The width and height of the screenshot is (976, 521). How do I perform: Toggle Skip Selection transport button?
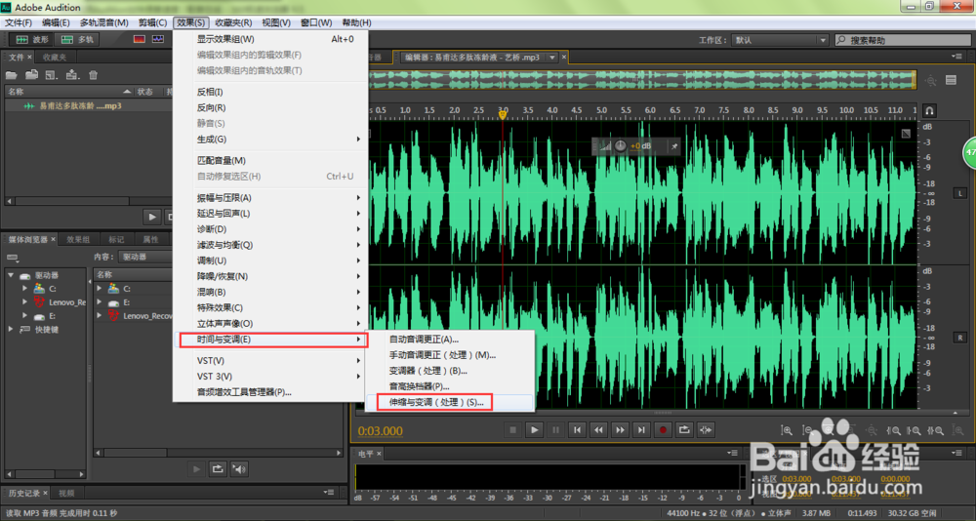(706, 429)
